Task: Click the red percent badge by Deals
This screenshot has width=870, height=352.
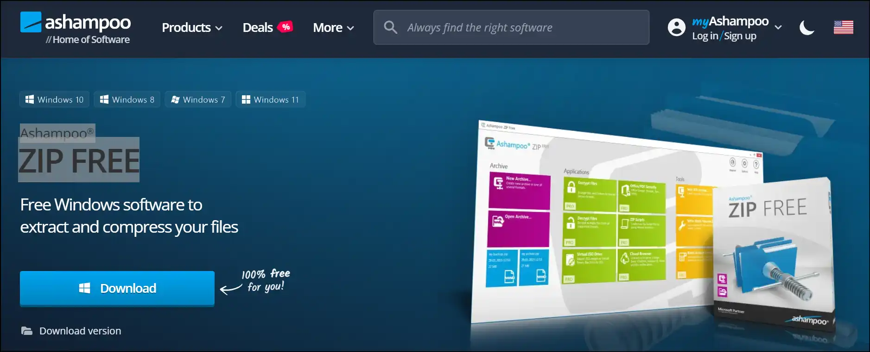Action: 286,27
